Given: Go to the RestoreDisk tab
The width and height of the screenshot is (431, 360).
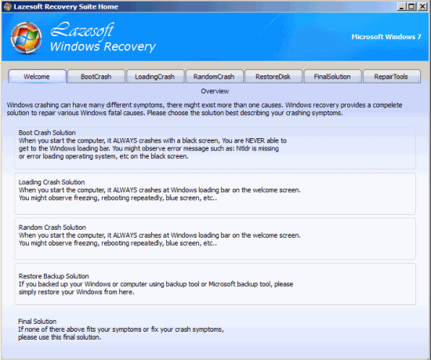Looking at the screenshot, I should click(273, 76).
